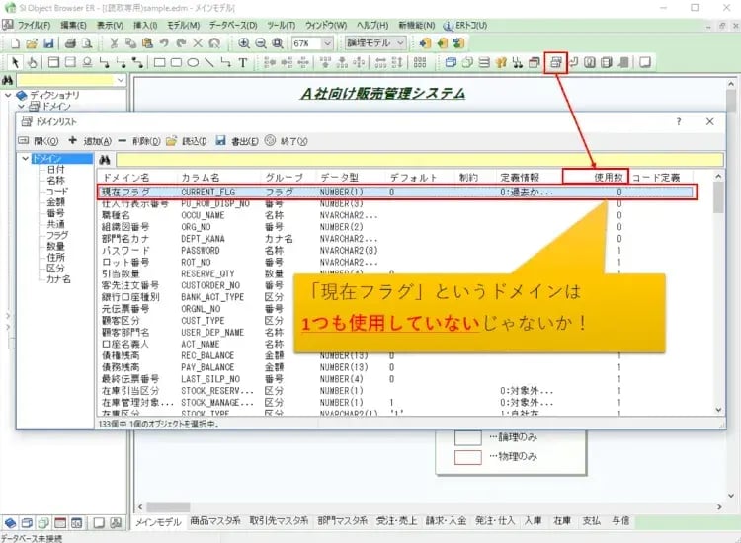
Task: Click the binoculars search icon in Domain List
Action: point(103,159)
